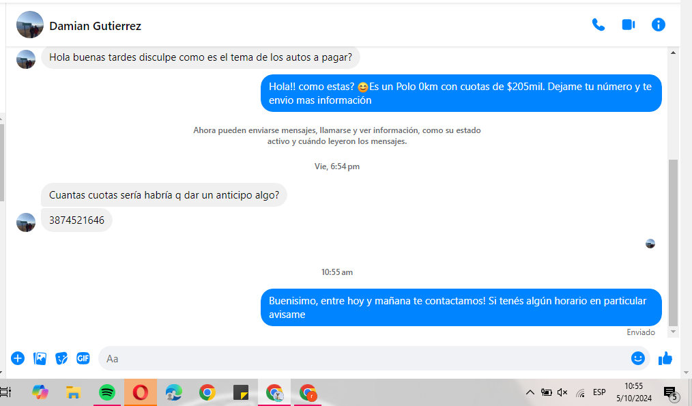The height and width of the screenshot is (406, 692).
Task: Show hidden system tray icons
Action: click(530, 392)
